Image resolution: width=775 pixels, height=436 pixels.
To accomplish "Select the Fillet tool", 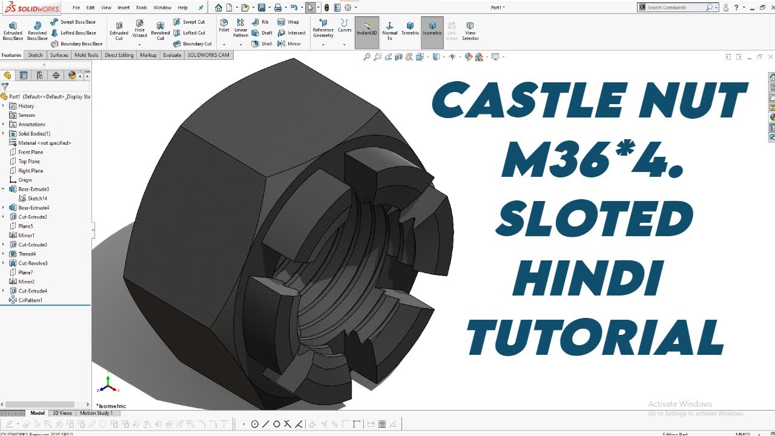I will tap(224, 25).
